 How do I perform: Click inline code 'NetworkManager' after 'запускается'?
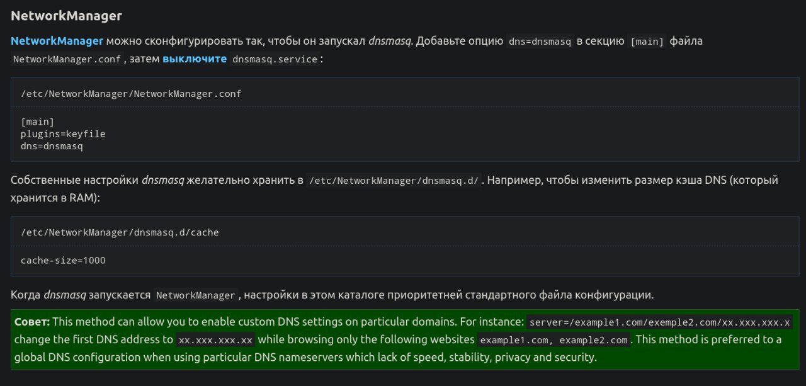196,295
